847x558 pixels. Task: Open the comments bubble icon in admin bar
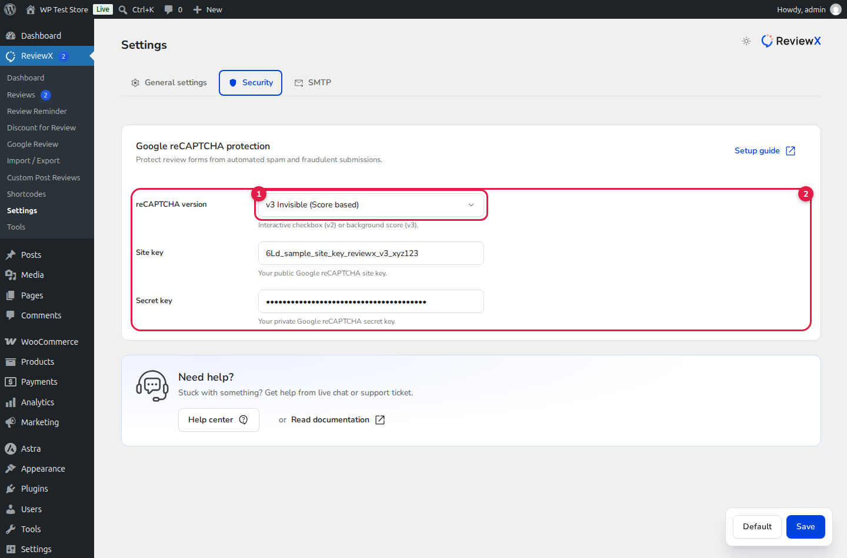point(169,9)
